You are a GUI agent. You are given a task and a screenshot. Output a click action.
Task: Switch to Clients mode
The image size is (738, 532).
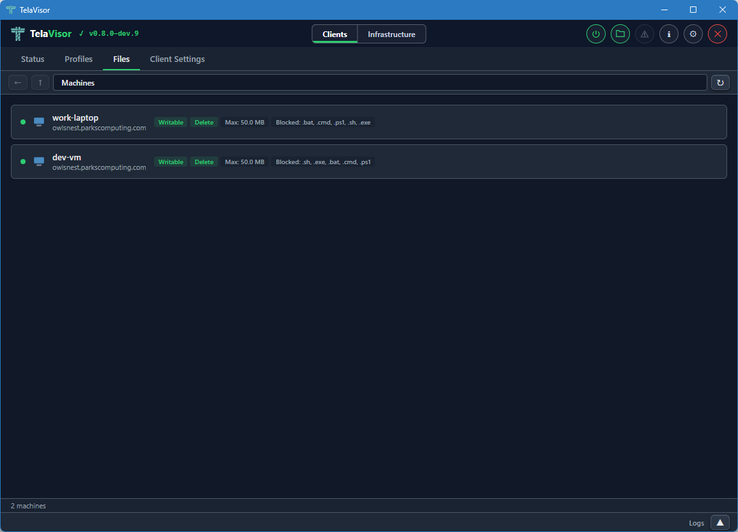coord(335,34)
